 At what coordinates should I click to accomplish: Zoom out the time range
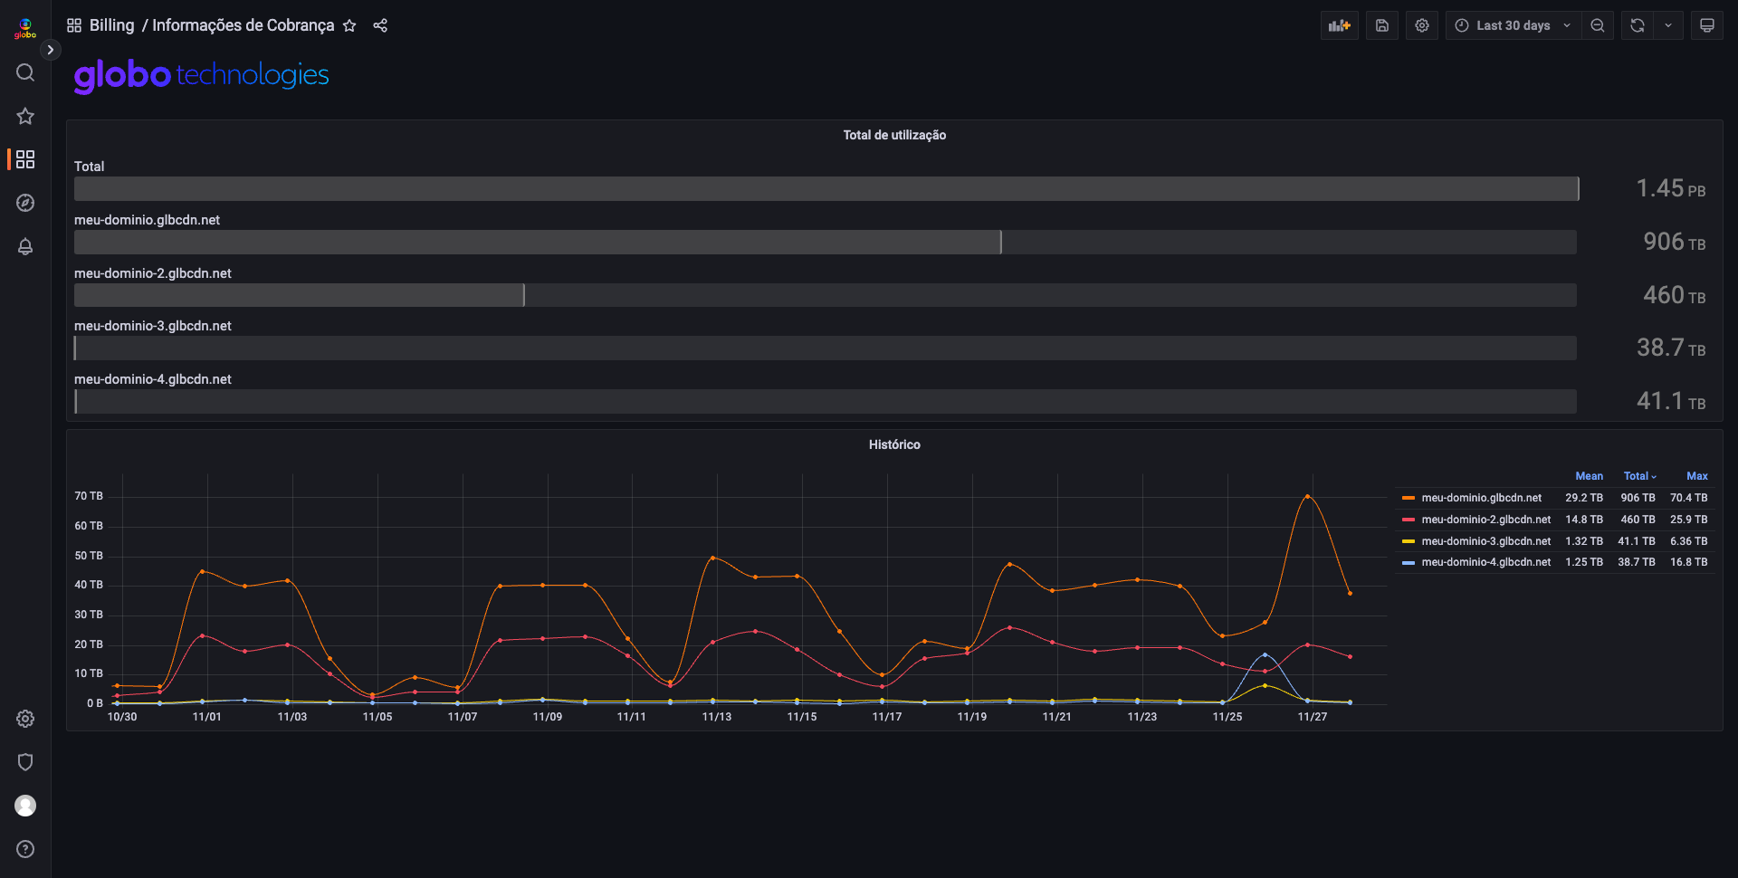point(1598,25)
